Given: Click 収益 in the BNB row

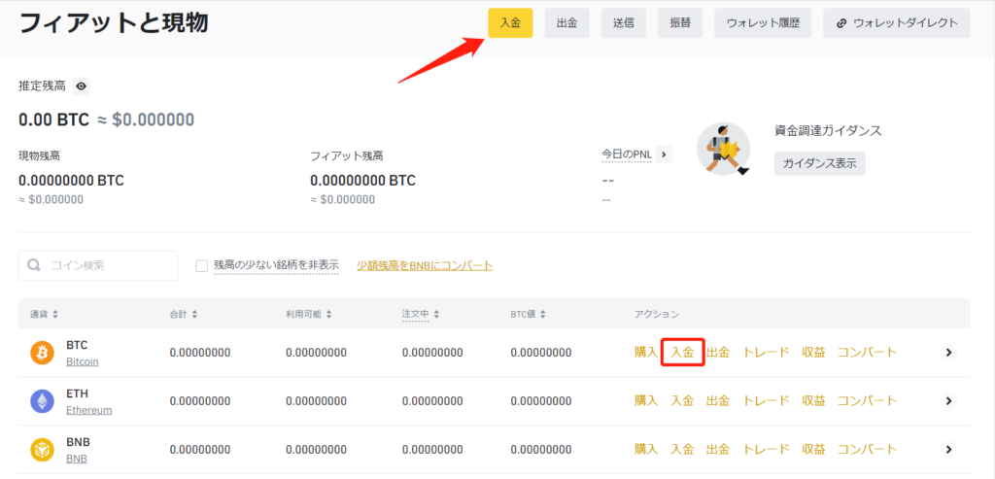Looking at the screenshot, I should 814,449.
